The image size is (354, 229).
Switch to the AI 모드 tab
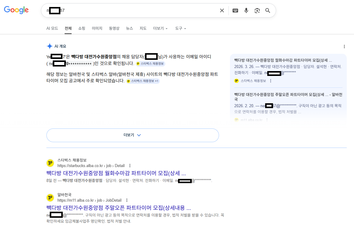52,28
